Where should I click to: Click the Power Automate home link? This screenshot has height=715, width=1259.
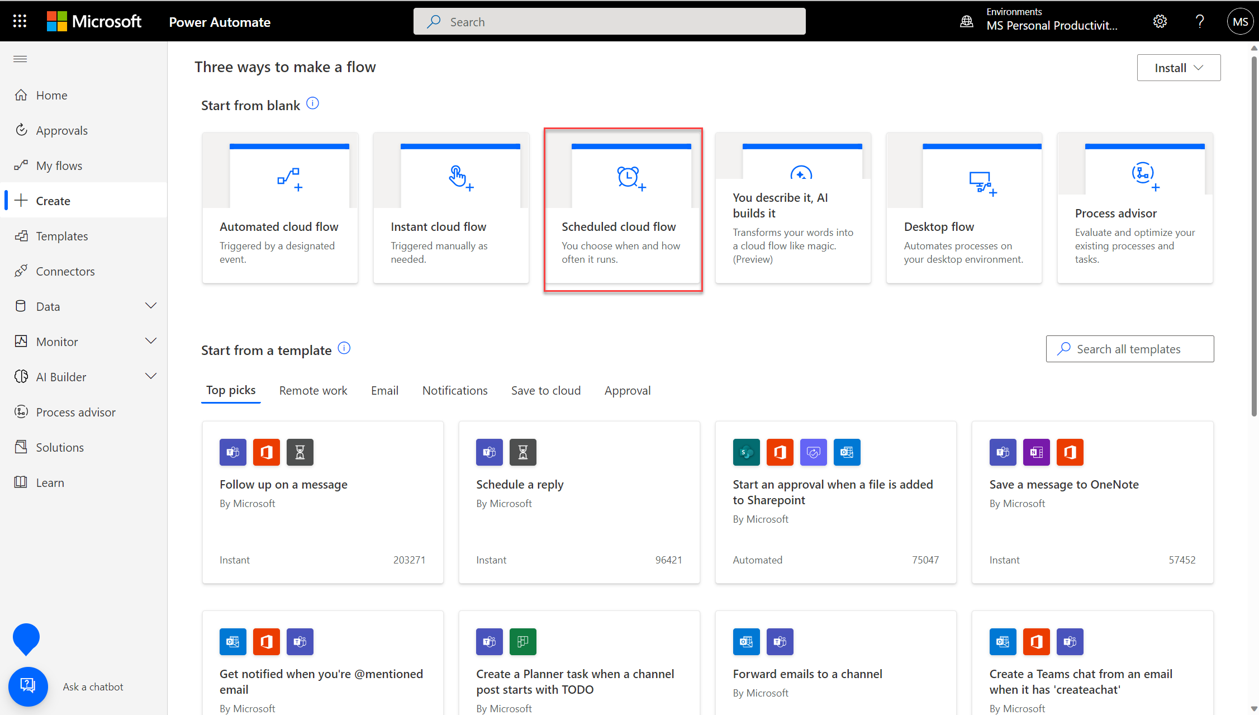click(51, 95)
